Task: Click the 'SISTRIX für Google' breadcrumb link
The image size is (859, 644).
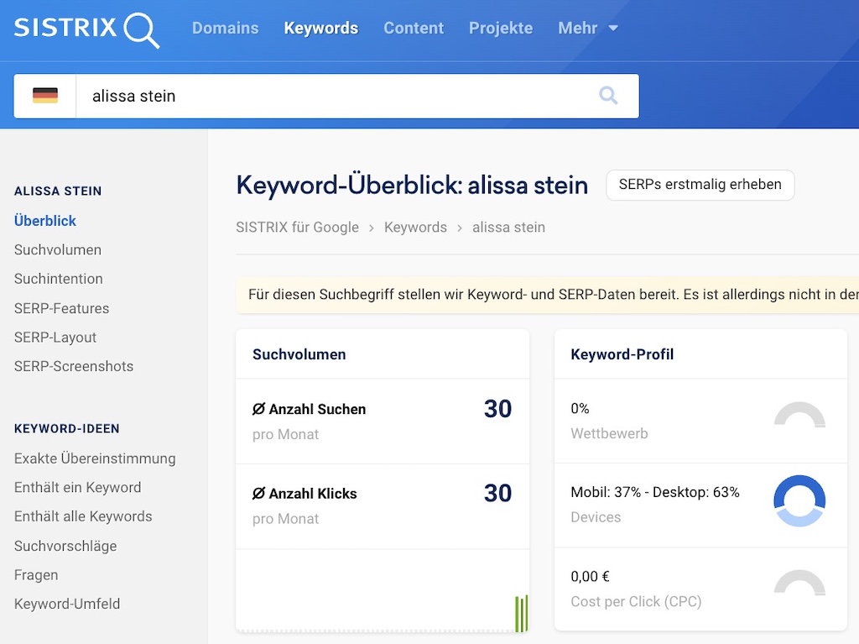Action: [298, 227]
